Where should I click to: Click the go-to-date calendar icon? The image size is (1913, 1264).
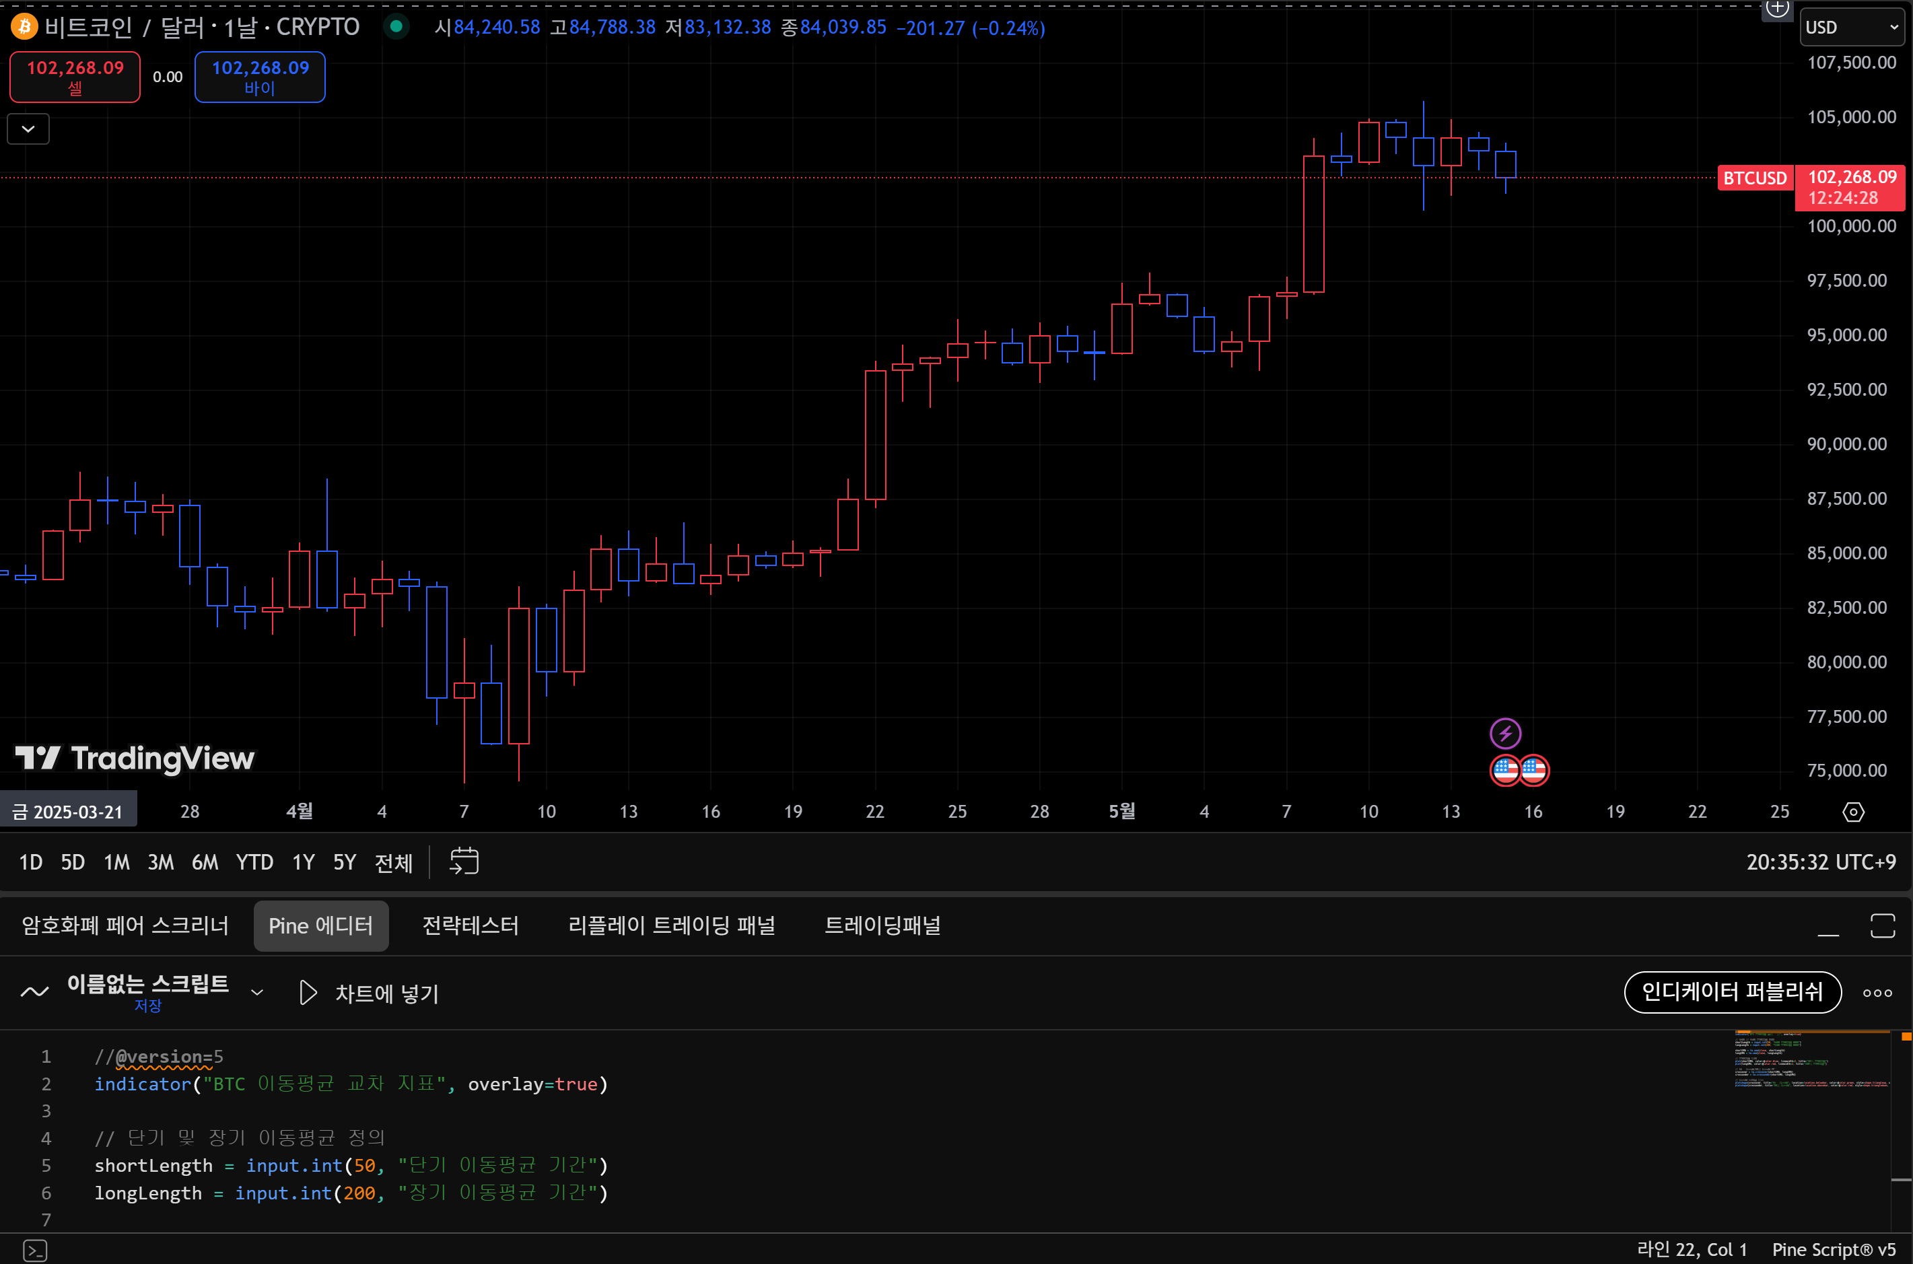(x=464, y=861)
